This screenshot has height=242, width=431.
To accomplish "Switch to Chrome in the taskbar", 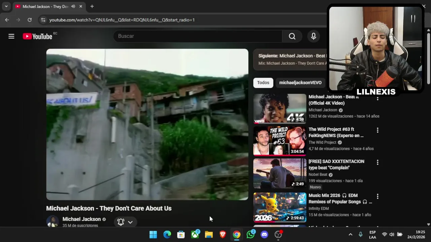I will pos(237,235).
